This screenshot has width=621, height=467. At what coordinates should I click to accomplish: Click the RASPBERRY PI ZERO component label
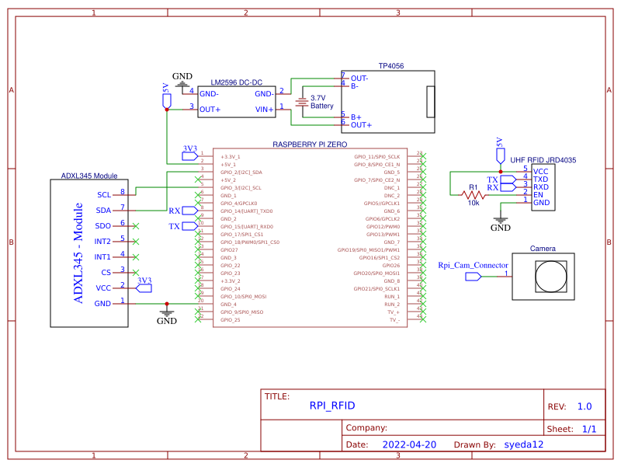[x=310, y=145]
